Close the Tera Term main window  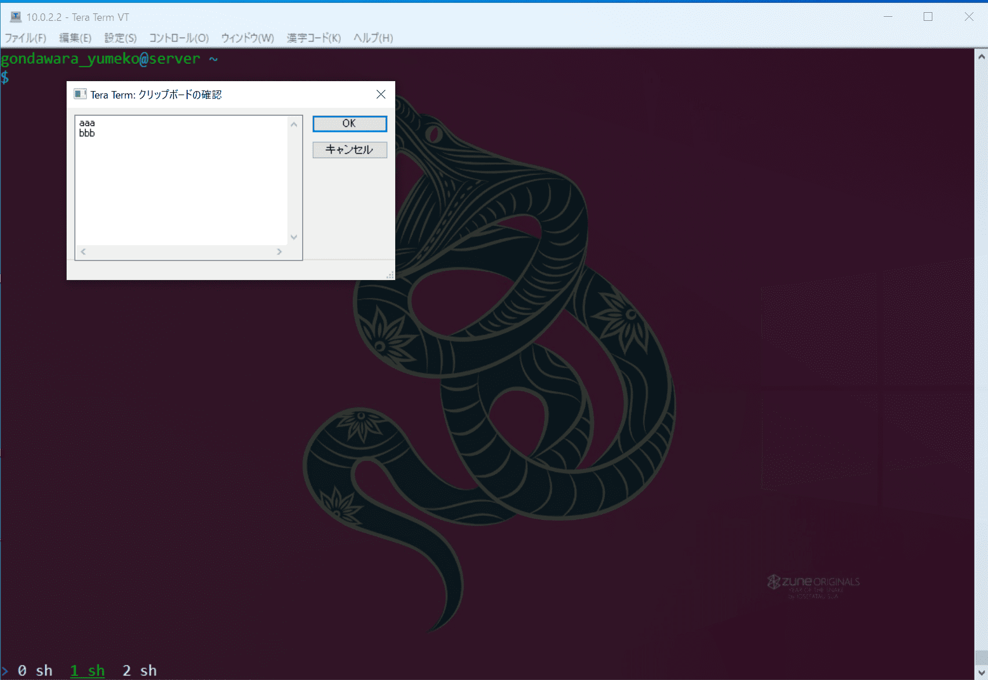pyautogui.click(x=969, y=17)
